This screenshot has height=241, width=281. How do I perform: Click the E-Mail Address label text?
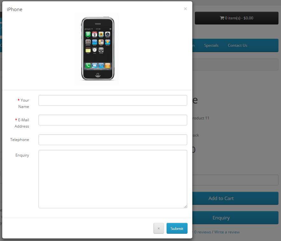(x=22, y=123)
